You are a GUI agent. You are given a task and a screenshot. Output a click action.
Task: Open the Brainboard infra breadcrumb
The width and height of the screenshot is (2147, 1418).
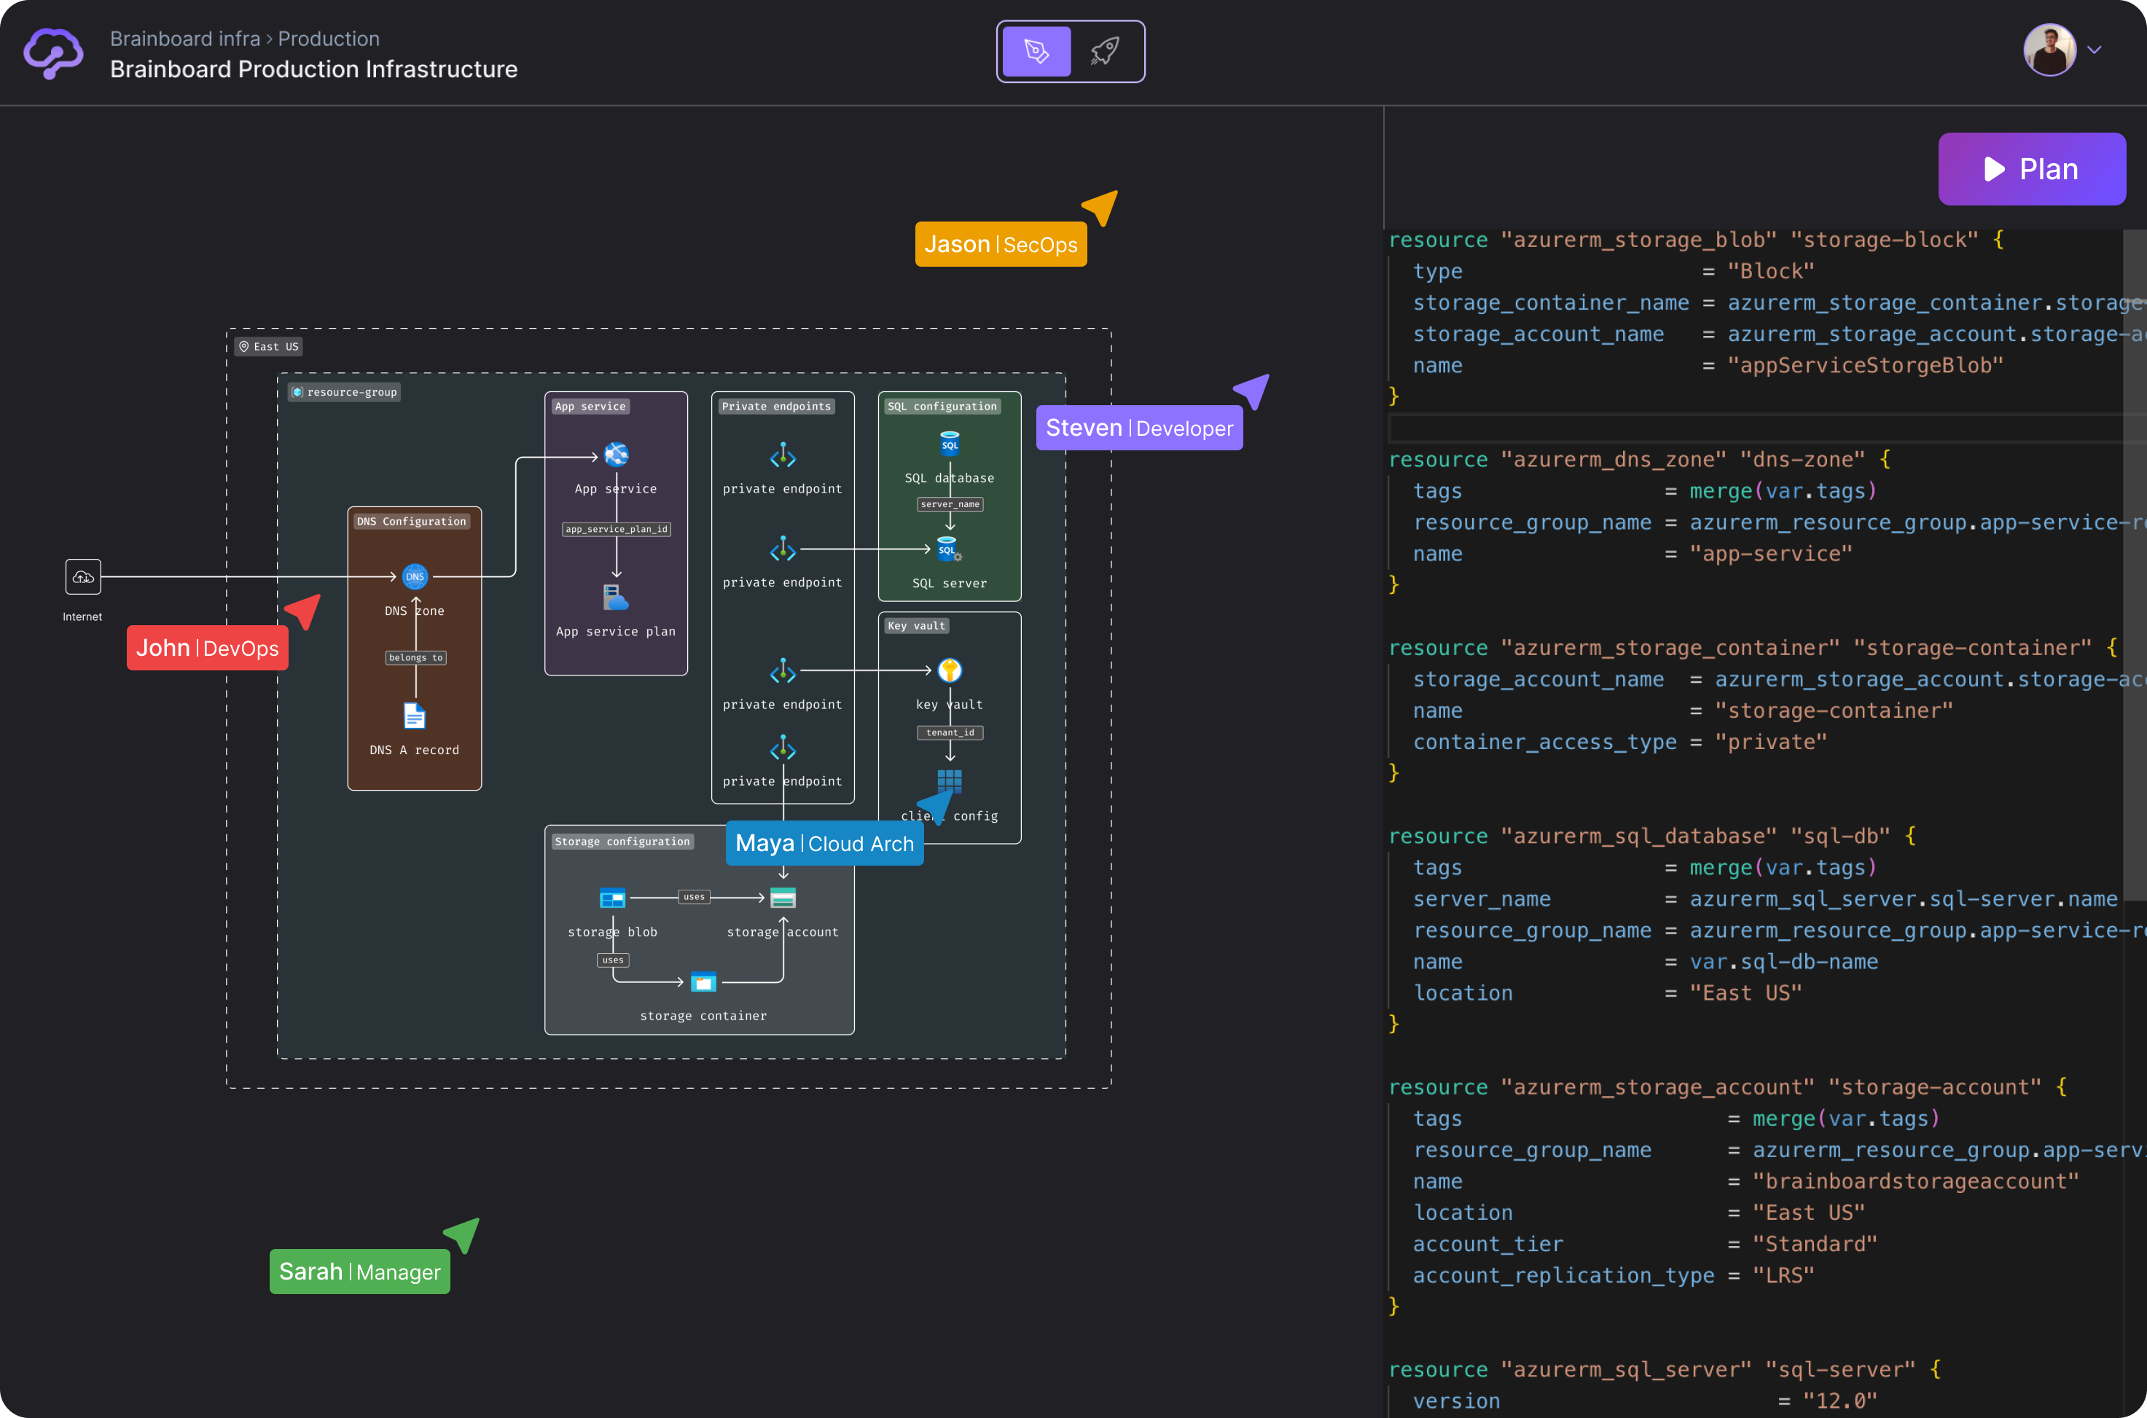(x=184, y=39)
